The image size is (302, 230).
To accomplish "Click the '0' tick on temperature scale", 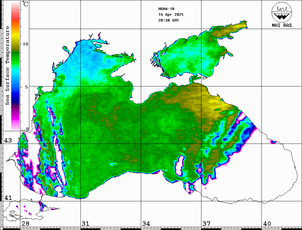I will click(27, 129).
